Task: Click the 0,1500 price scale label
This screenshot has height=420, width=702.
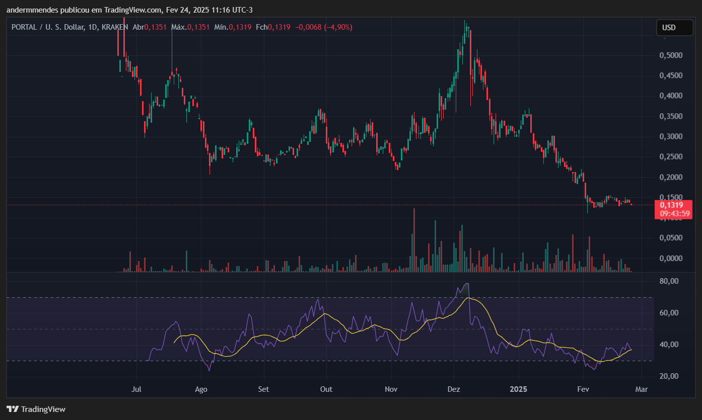Action: click(x=671, y=197)
